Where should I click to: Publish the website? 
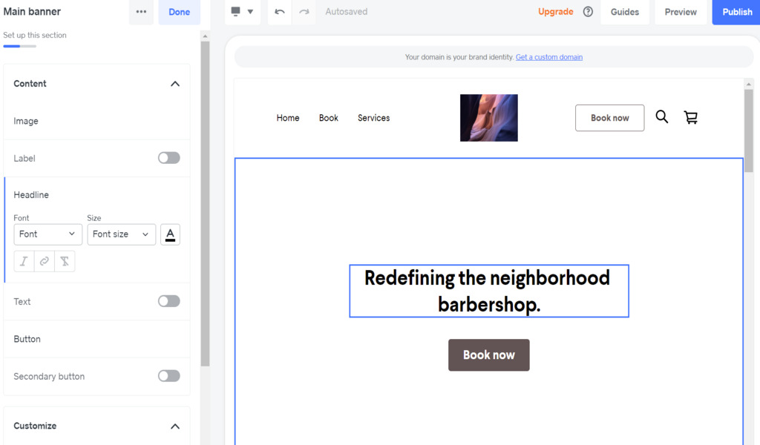click(x=737, y=12)
